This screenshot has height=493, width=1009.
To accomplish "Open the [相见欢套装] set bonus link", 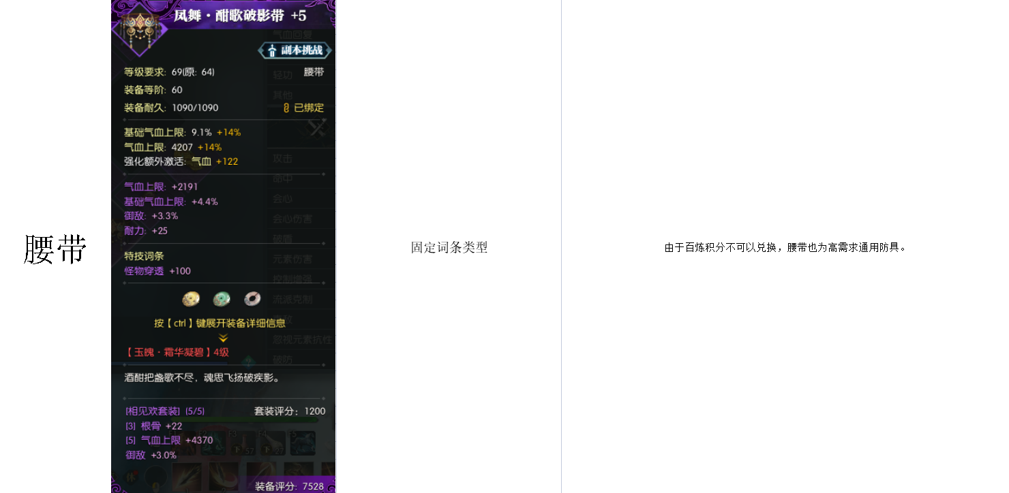I will tap(152, 411).
